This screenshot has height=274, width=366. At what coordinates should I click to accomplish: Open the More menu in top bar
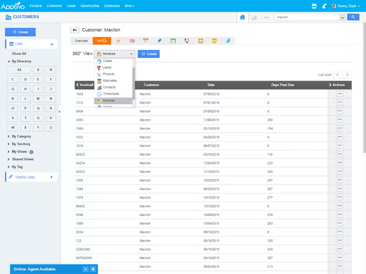click(129, 6)
